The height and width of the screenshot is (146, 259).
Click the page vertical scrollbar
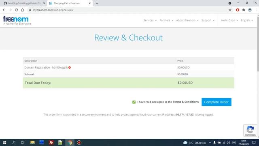click(x=258, y=44)
